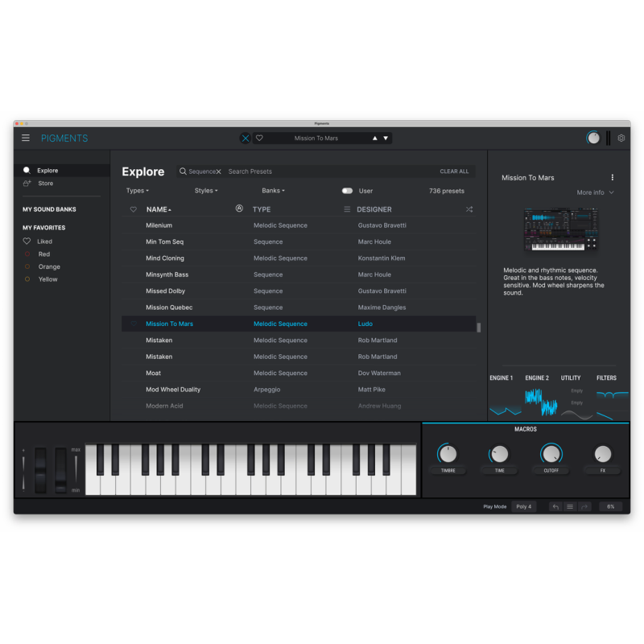Open the Styles filter dropdown
The height and width of the screenshot is (644, 644).
pos(206,191)
